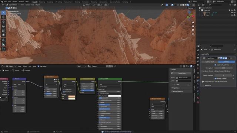Select the Transform tool in viewport toolbar
This screenshot has width=237, height=133.
point(3,35)
